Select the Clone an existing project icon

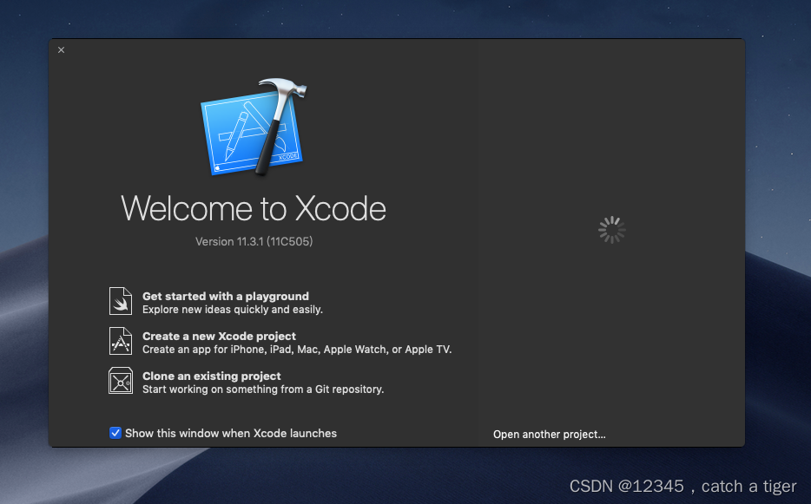click(x=121, y=381)
